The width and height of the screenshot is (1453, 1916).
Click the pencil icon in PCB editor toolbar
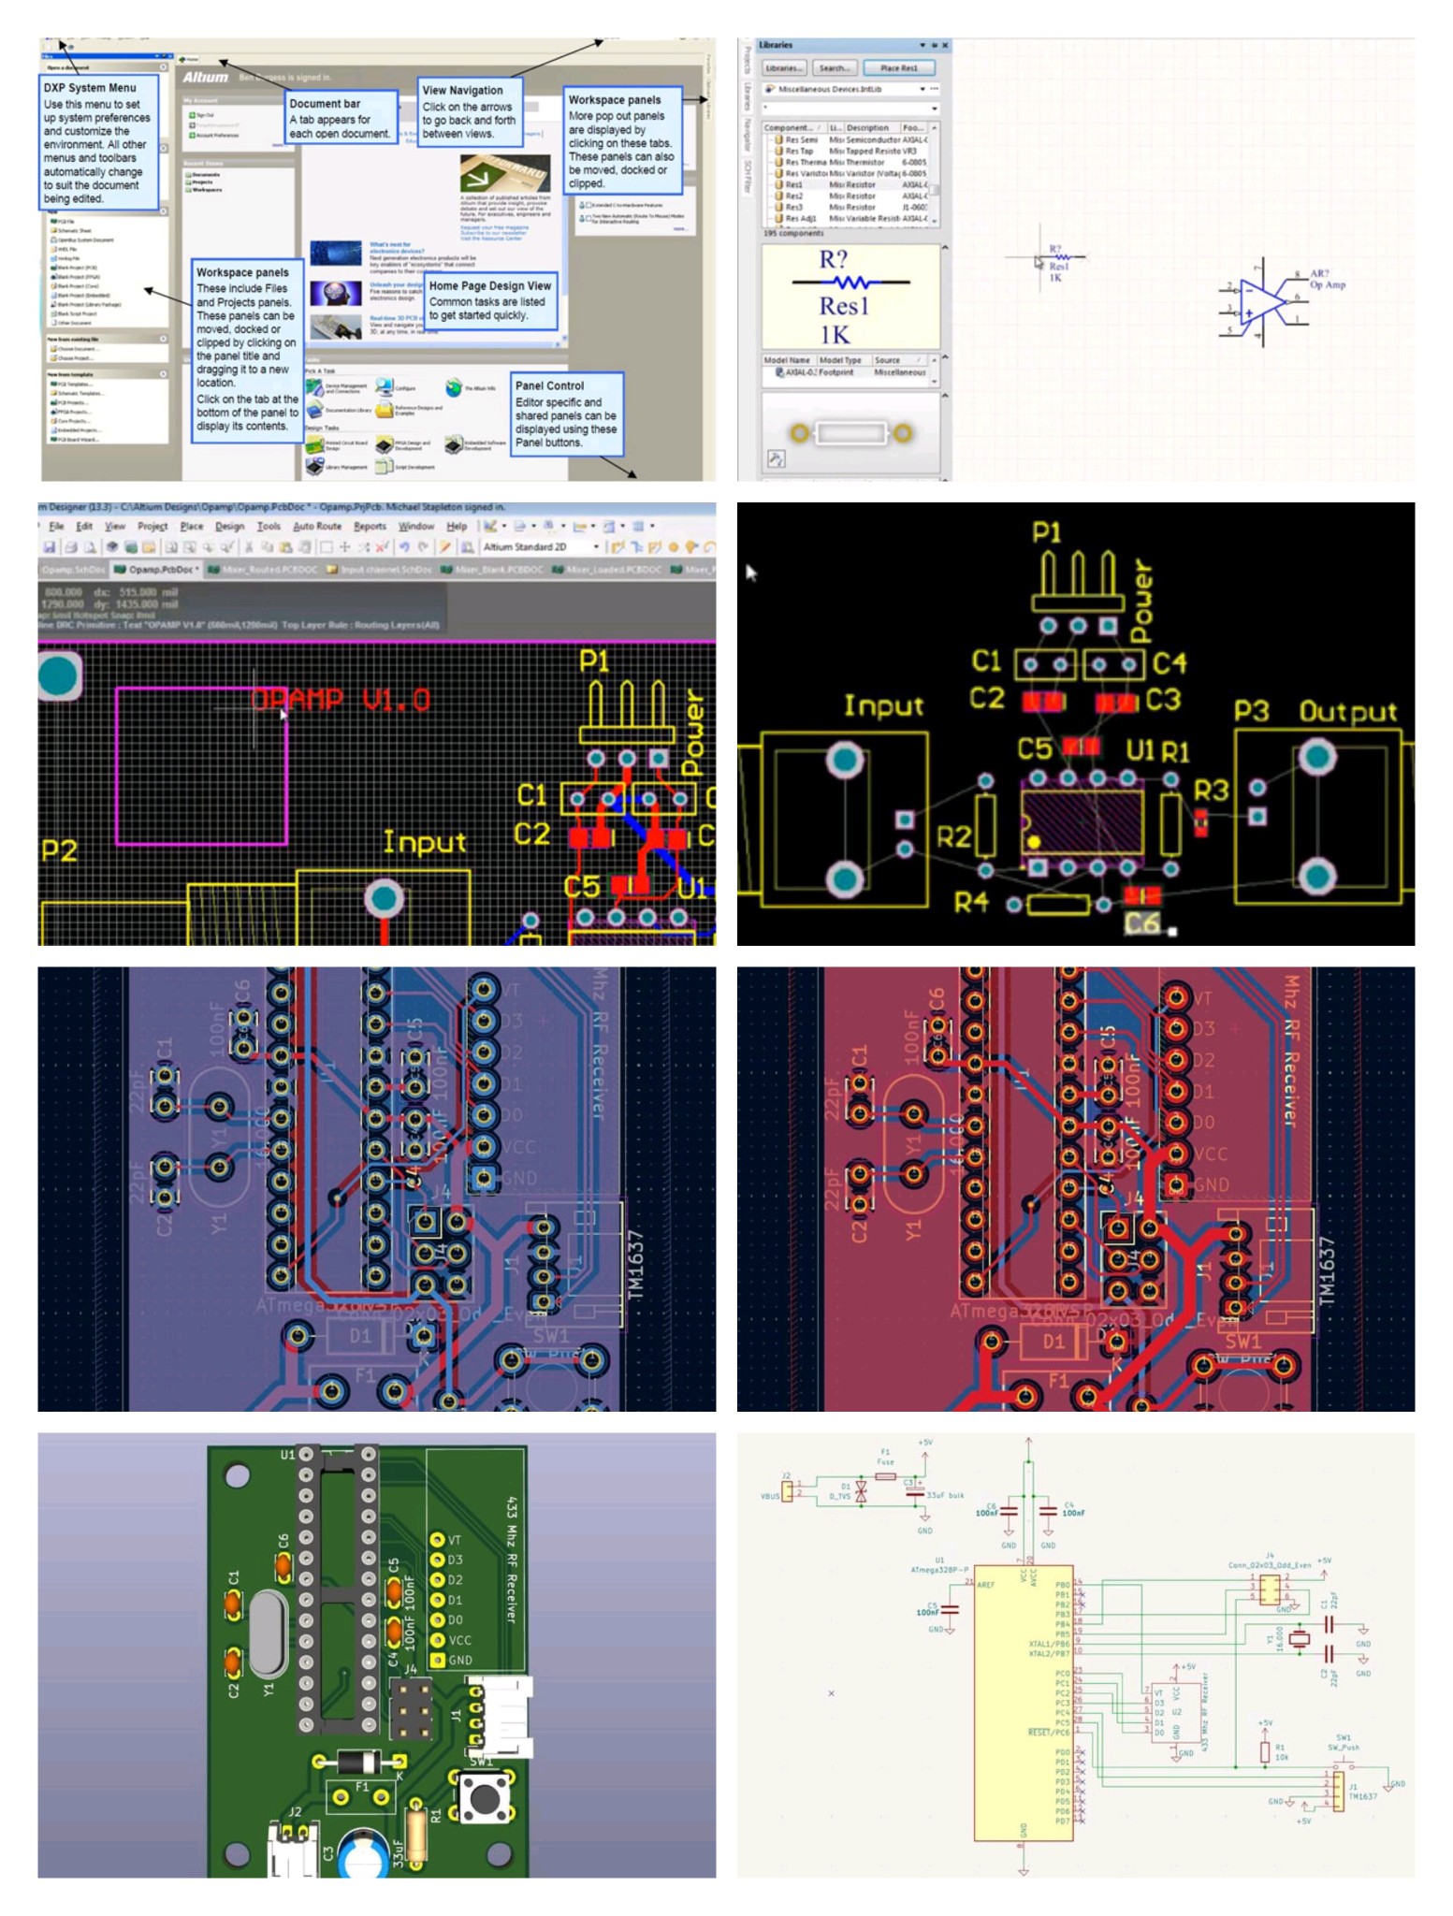(447, 547)
